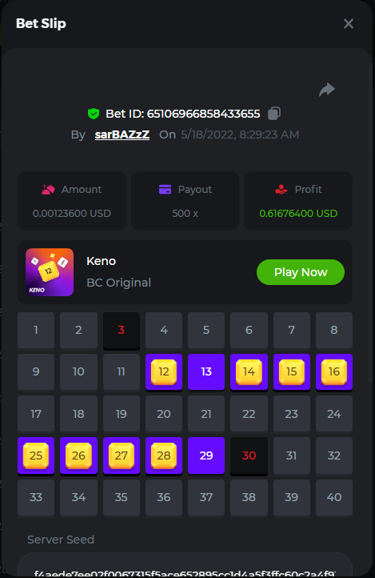Click the server seed text field

tap(186, 565)
